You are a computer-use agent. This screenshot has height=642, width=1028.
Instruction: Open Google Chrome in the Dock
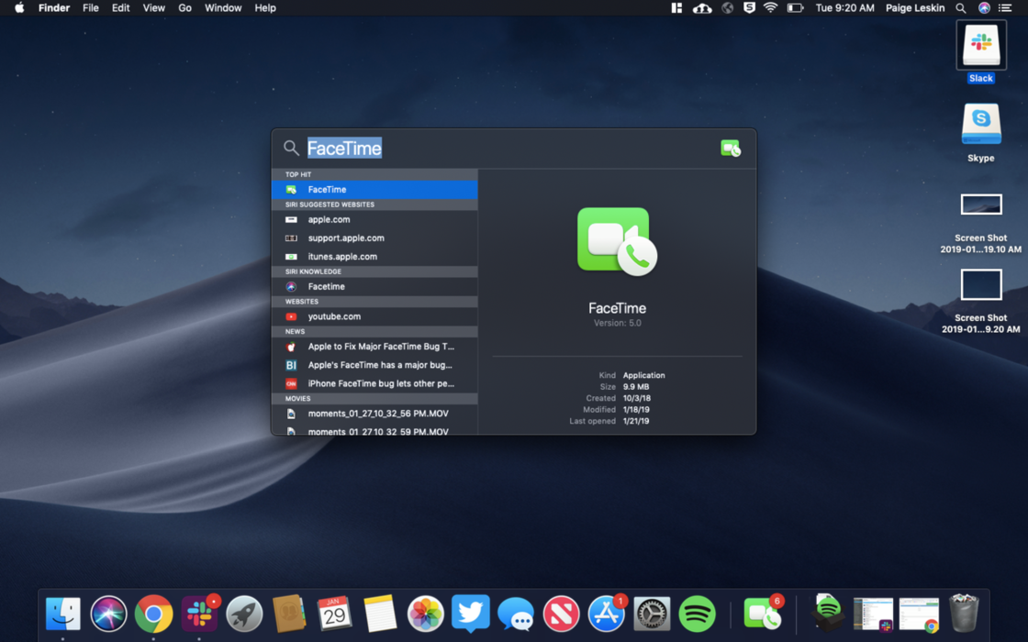153,614
